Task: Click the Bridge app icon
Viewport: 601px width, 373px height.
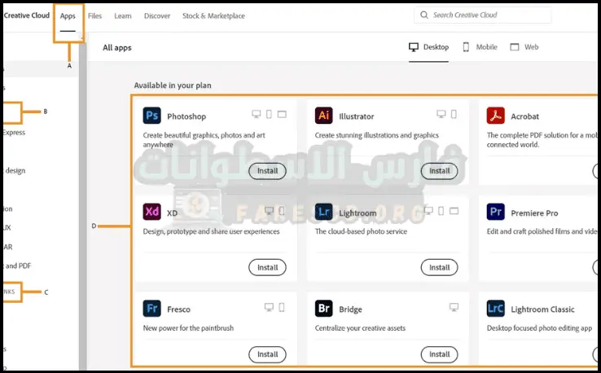Action: (x=324, y=309)
